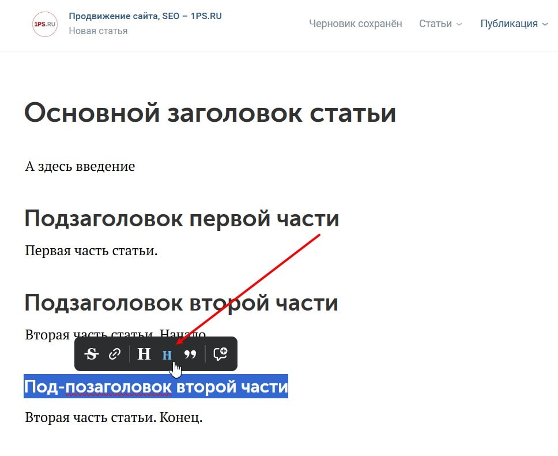Open the Статьи dropdown menu

440,24
